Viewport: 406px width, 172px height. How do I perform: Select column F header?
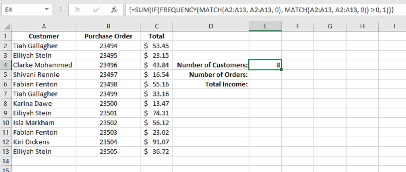[298, 26]
